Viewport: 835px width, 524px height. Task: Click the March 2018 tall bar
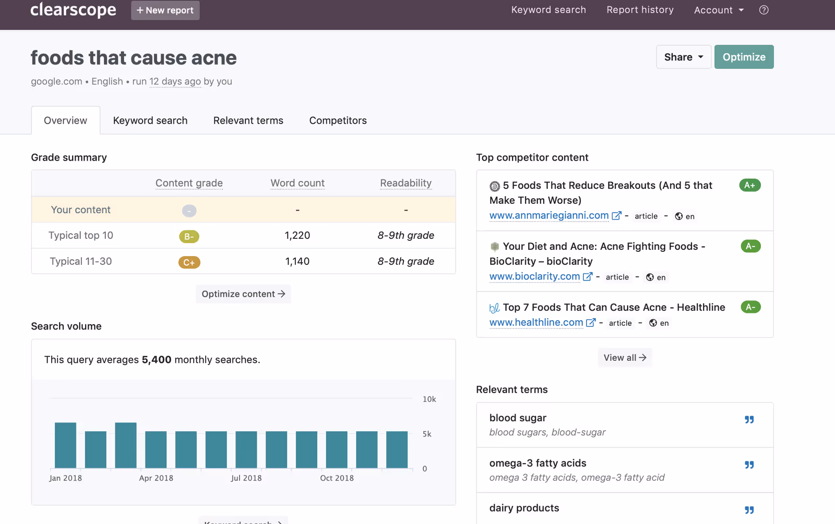tap(126, 445)
